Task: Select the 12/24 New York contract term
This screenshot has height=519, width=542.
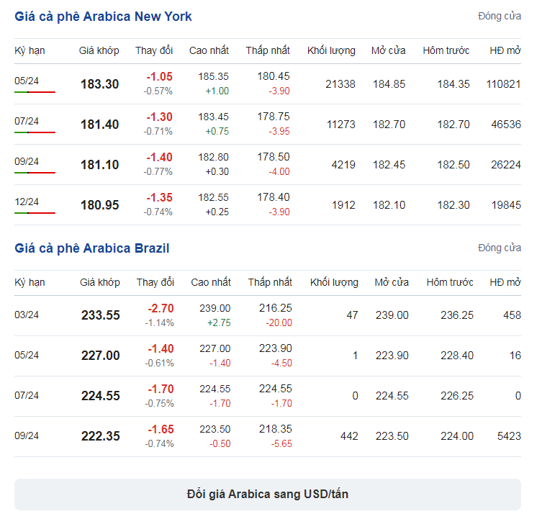Action: [27, 202]
